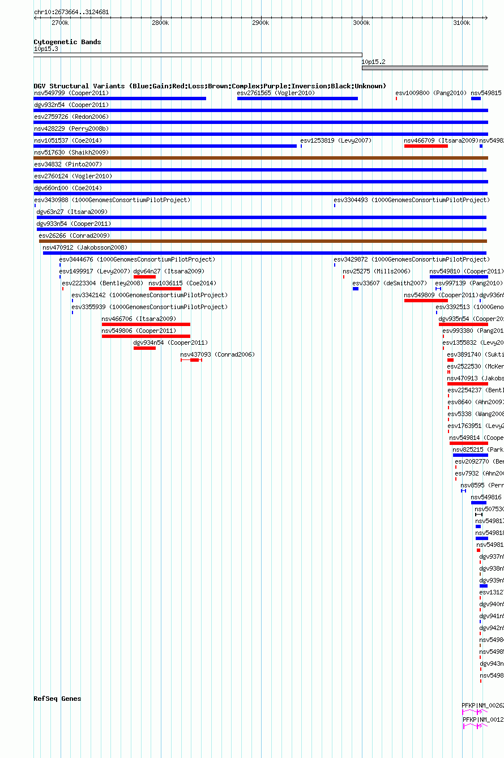Click the blue bar under nsv825215
Viewport: 504px width, 758px height.
[470, 455]
